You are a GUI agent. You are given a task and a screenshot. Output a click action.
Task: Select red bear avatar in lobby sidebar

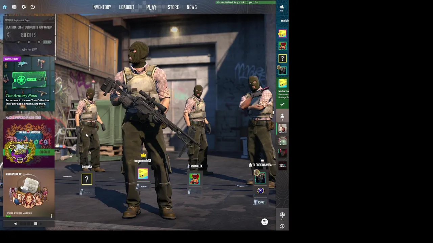click(282, 46)
